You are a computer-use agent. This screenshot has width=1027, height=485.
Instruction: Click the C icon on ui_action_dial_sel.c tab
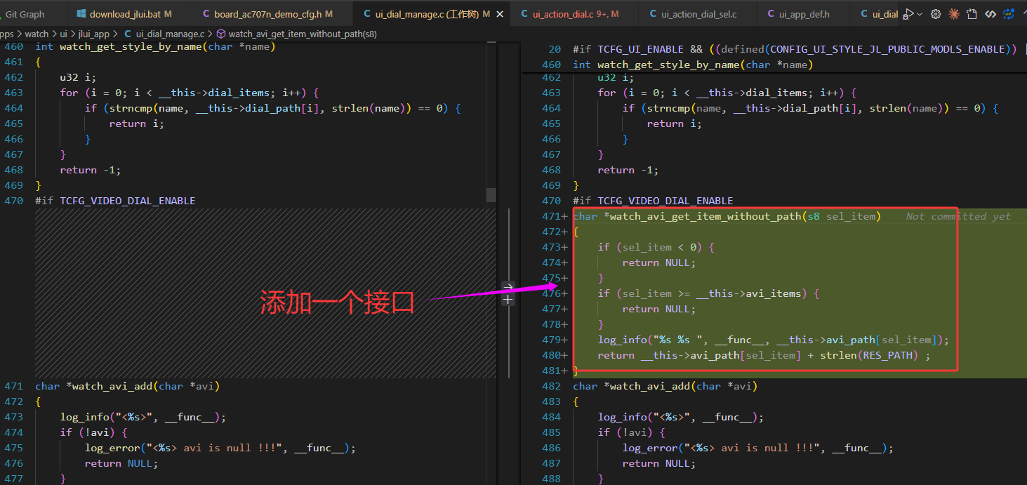653,14
